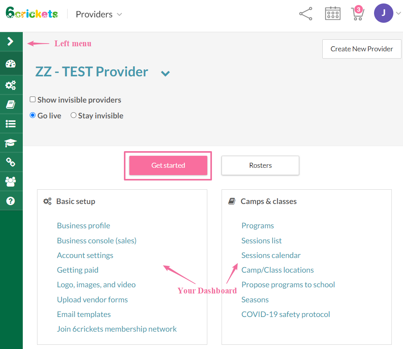Open the Business profile link

point(83,226)
